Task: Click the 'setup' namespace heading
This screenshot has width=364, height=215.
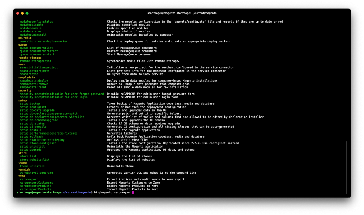Action: 22,100
